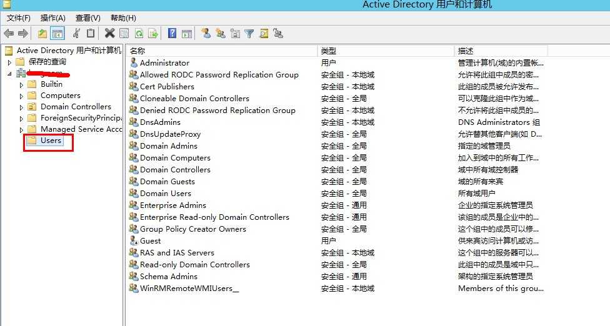Select Cloneable Domain Controllers row
Viewport: 610px width, 326px height.
point(194,98)
